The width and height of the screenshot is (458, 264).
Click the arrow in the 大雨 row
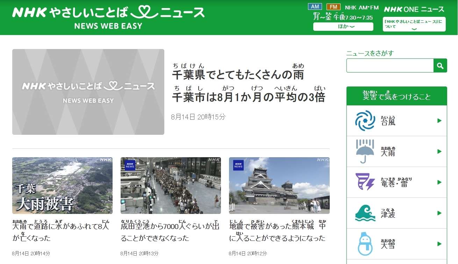point(439,152)
